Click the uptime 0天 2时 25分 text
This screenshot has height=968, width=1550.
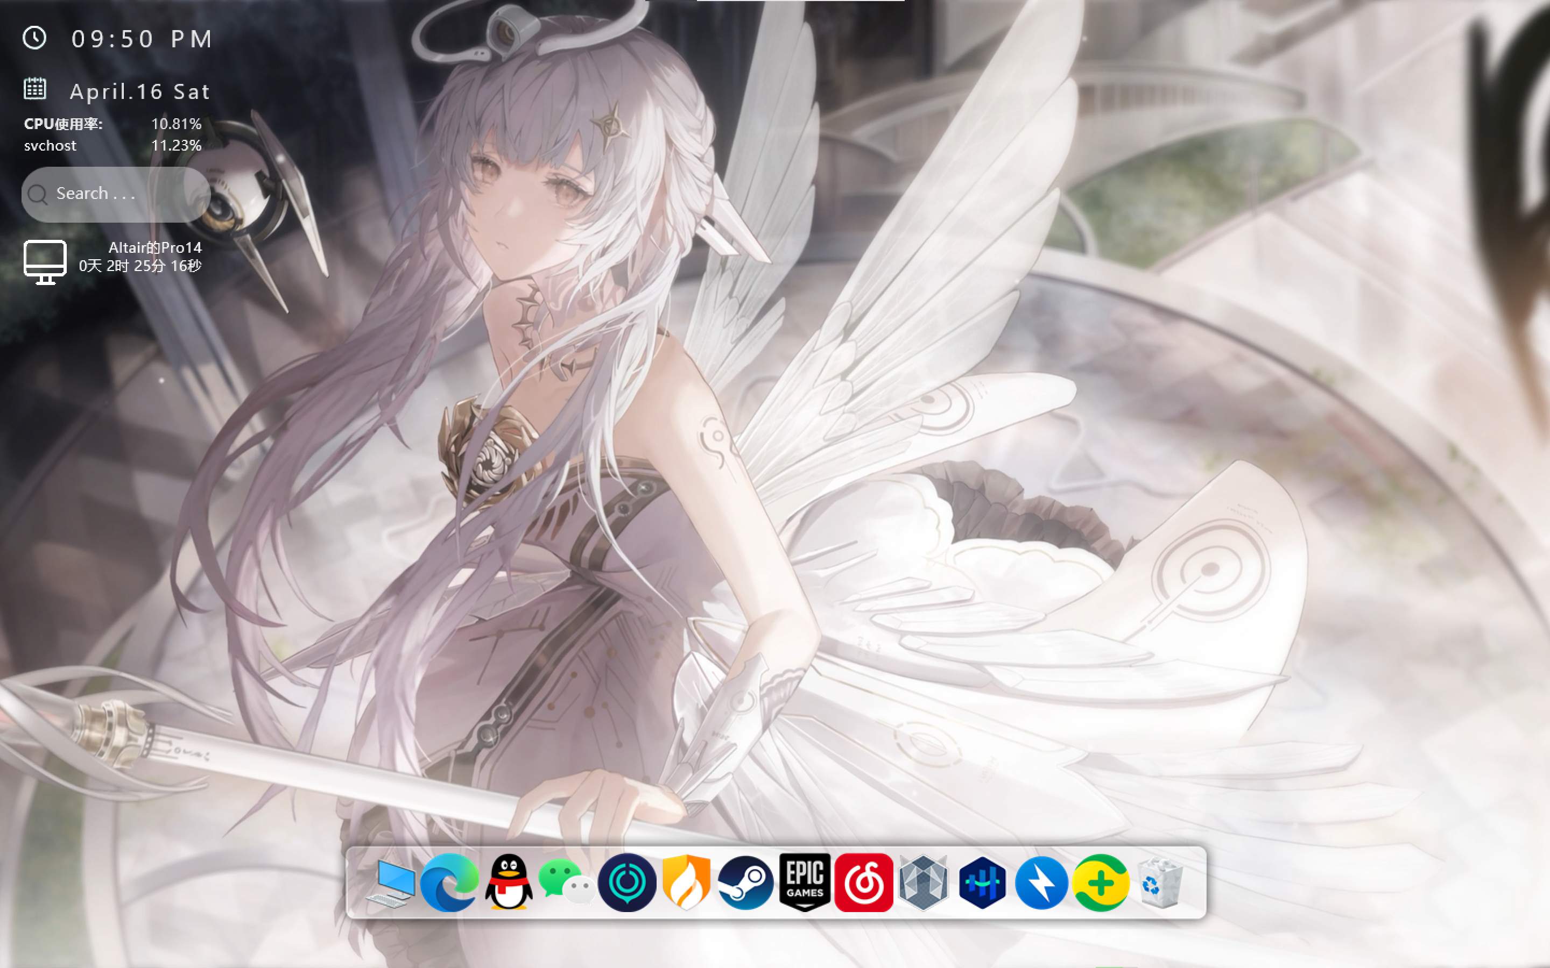click(x=140, y=266)
